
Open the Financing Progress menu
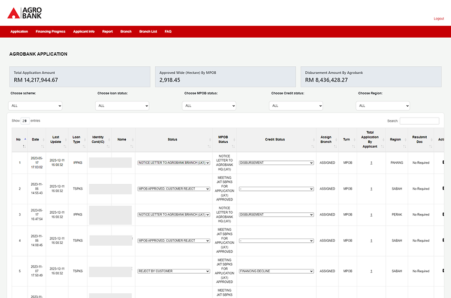(x=50, y=31)
